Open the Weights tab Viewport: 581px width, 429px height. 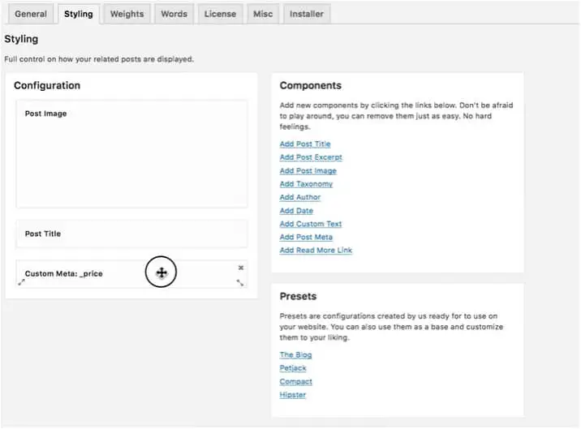[127, 14]
